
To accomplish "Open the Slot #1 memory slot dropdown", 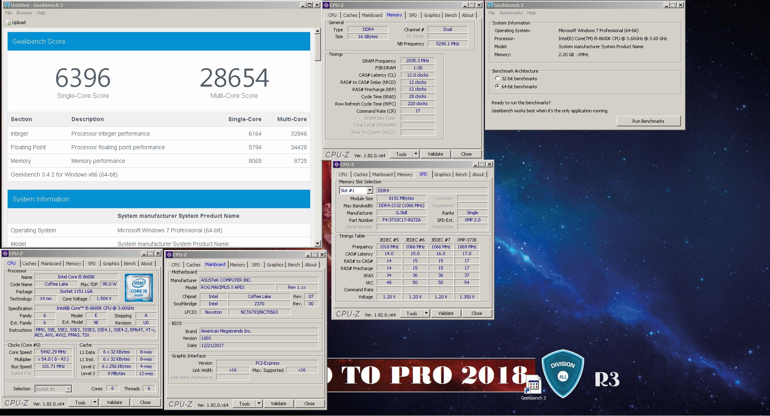I will click(370, 191).
